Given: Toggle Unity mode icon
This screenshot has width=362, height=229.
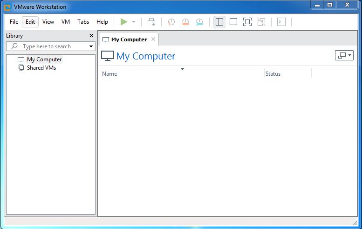Looking at the screenshot, I should point(261,22).
